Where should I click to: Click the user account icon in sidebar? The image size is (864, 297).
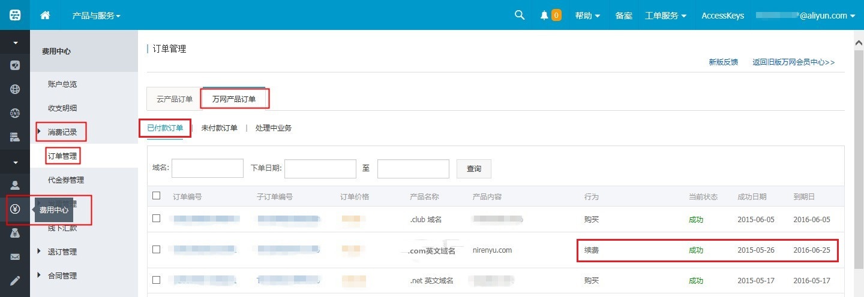(15, 185)
